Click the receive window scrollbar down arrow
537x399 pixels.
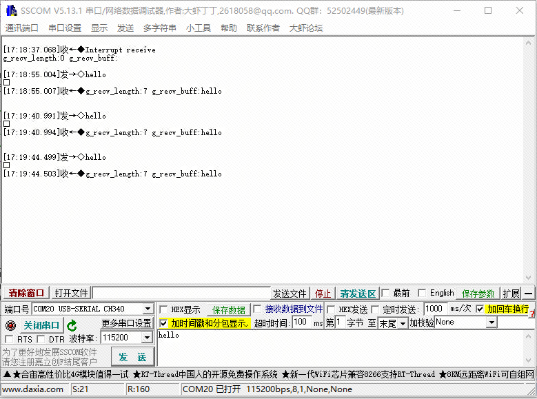pos(528,278)
